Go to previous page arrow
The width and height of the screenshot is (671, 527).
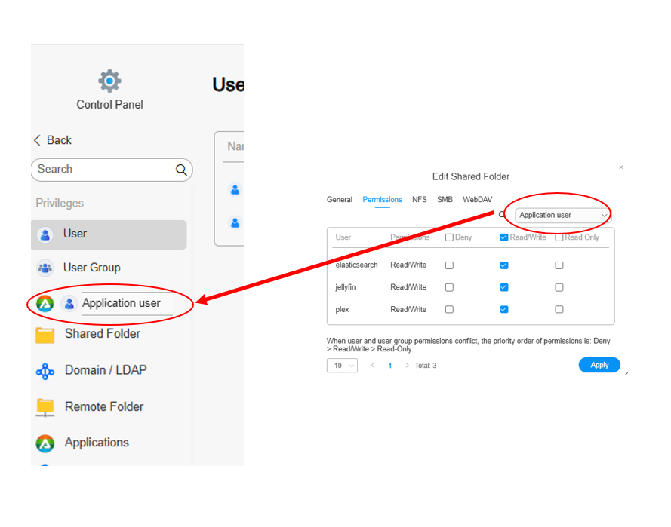coord(373,365)
